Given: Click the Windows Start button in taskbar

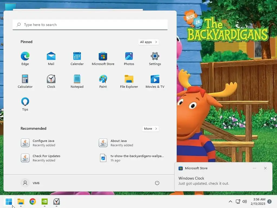Looking at the screenshot, I should (9, 201).
